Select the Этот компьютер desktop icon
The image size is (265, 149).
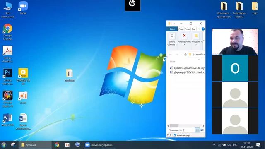pos(7,10)
